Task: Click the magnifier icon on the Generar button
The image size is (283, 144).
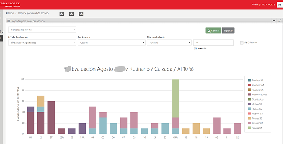Action: pos(209,31)
